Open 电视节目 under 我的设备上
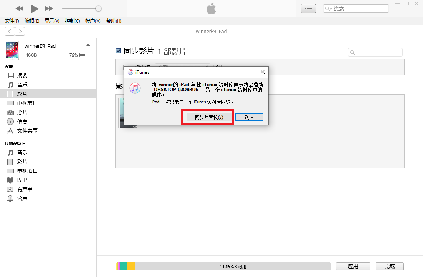423x277 pixels. coord(48,171)
